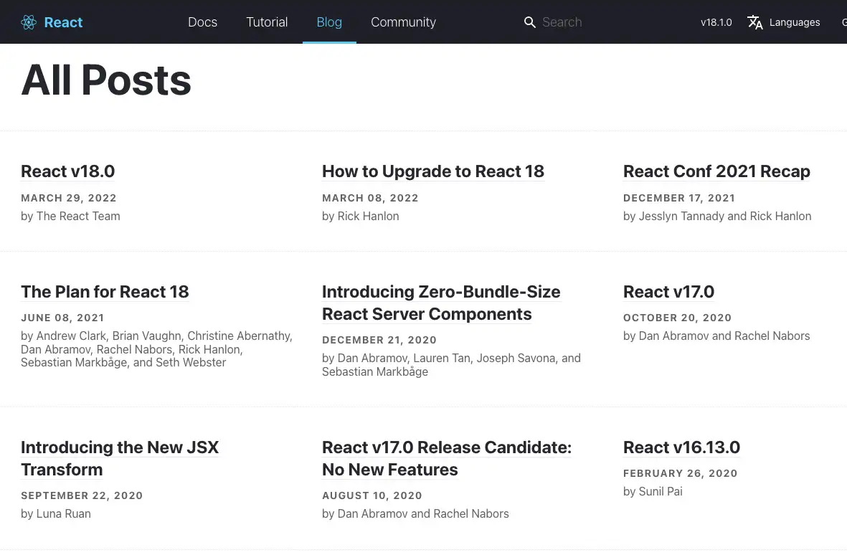Image resolution: width=847 pixels, height=555 pixels.
Task: Click the search magnifier icon
Action: point(530,22)
